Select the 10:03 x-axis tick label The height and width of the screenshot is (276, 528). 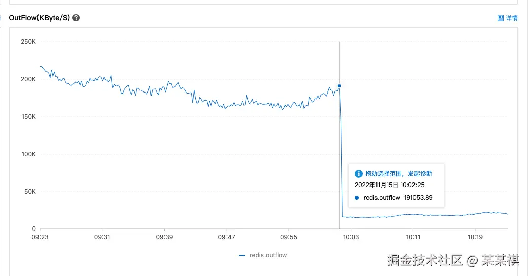pyautogui.click(x=351, y=237)
